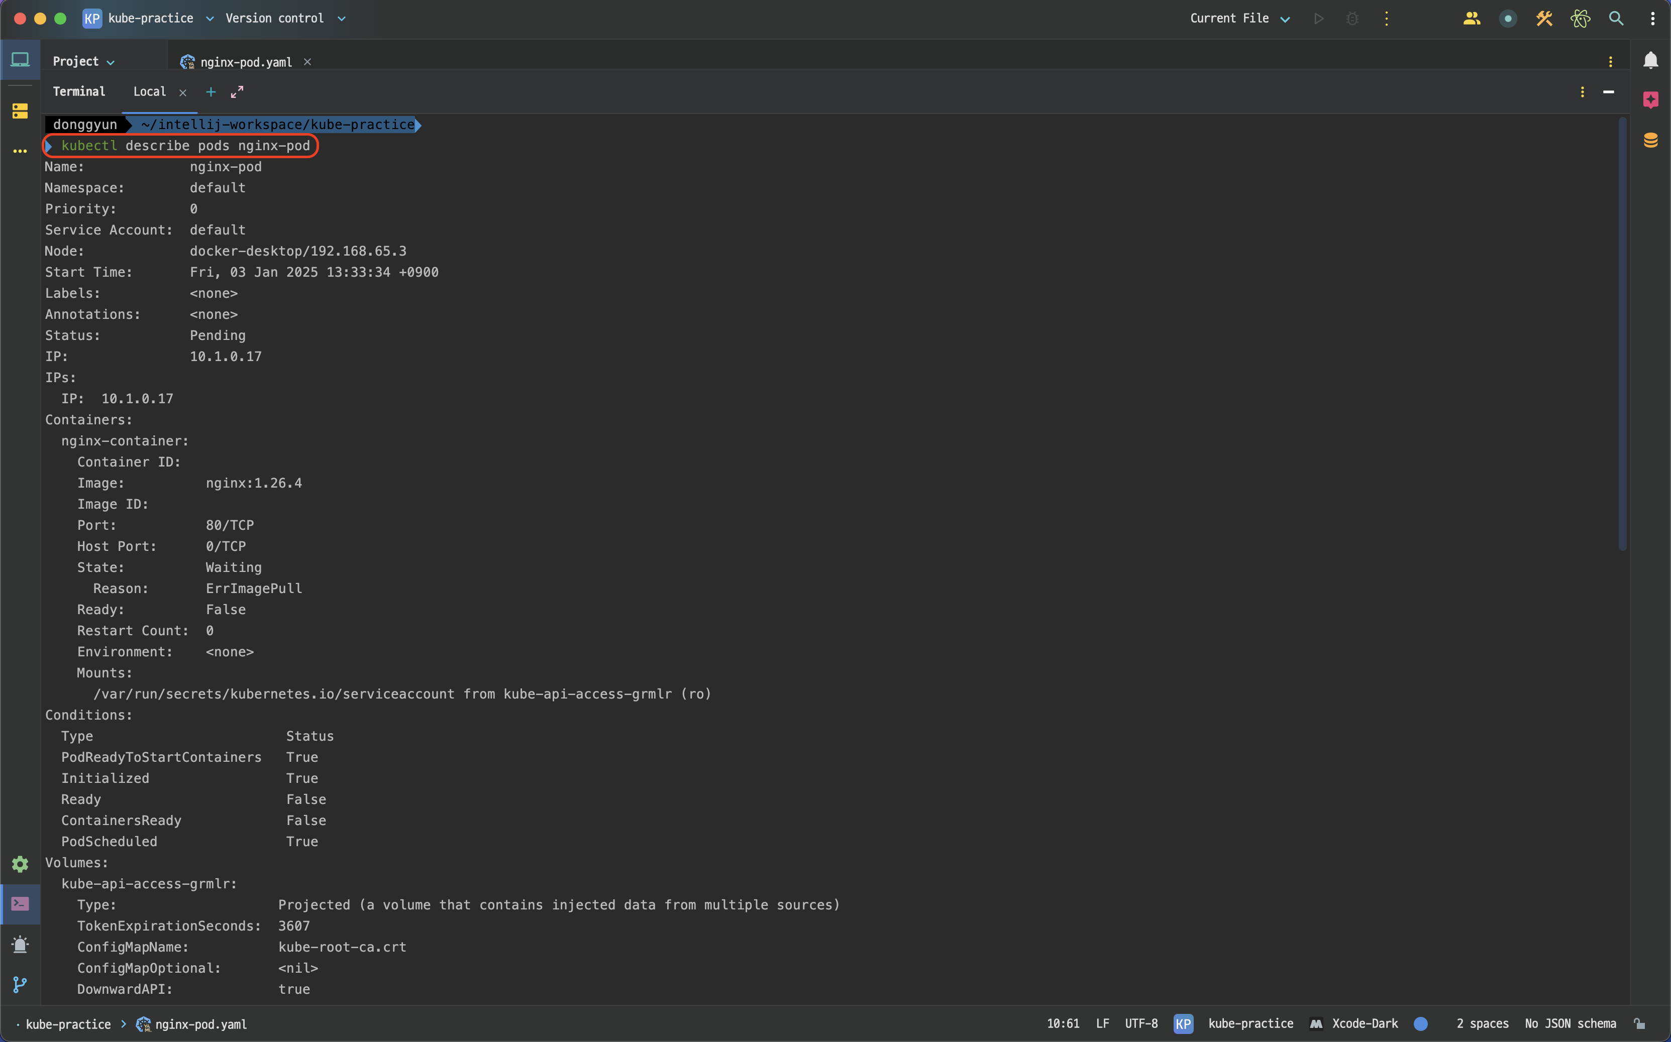Viewport: 1671px width, 1042px height.
Task: Open the Problems tool window icon
Action: 20,944
